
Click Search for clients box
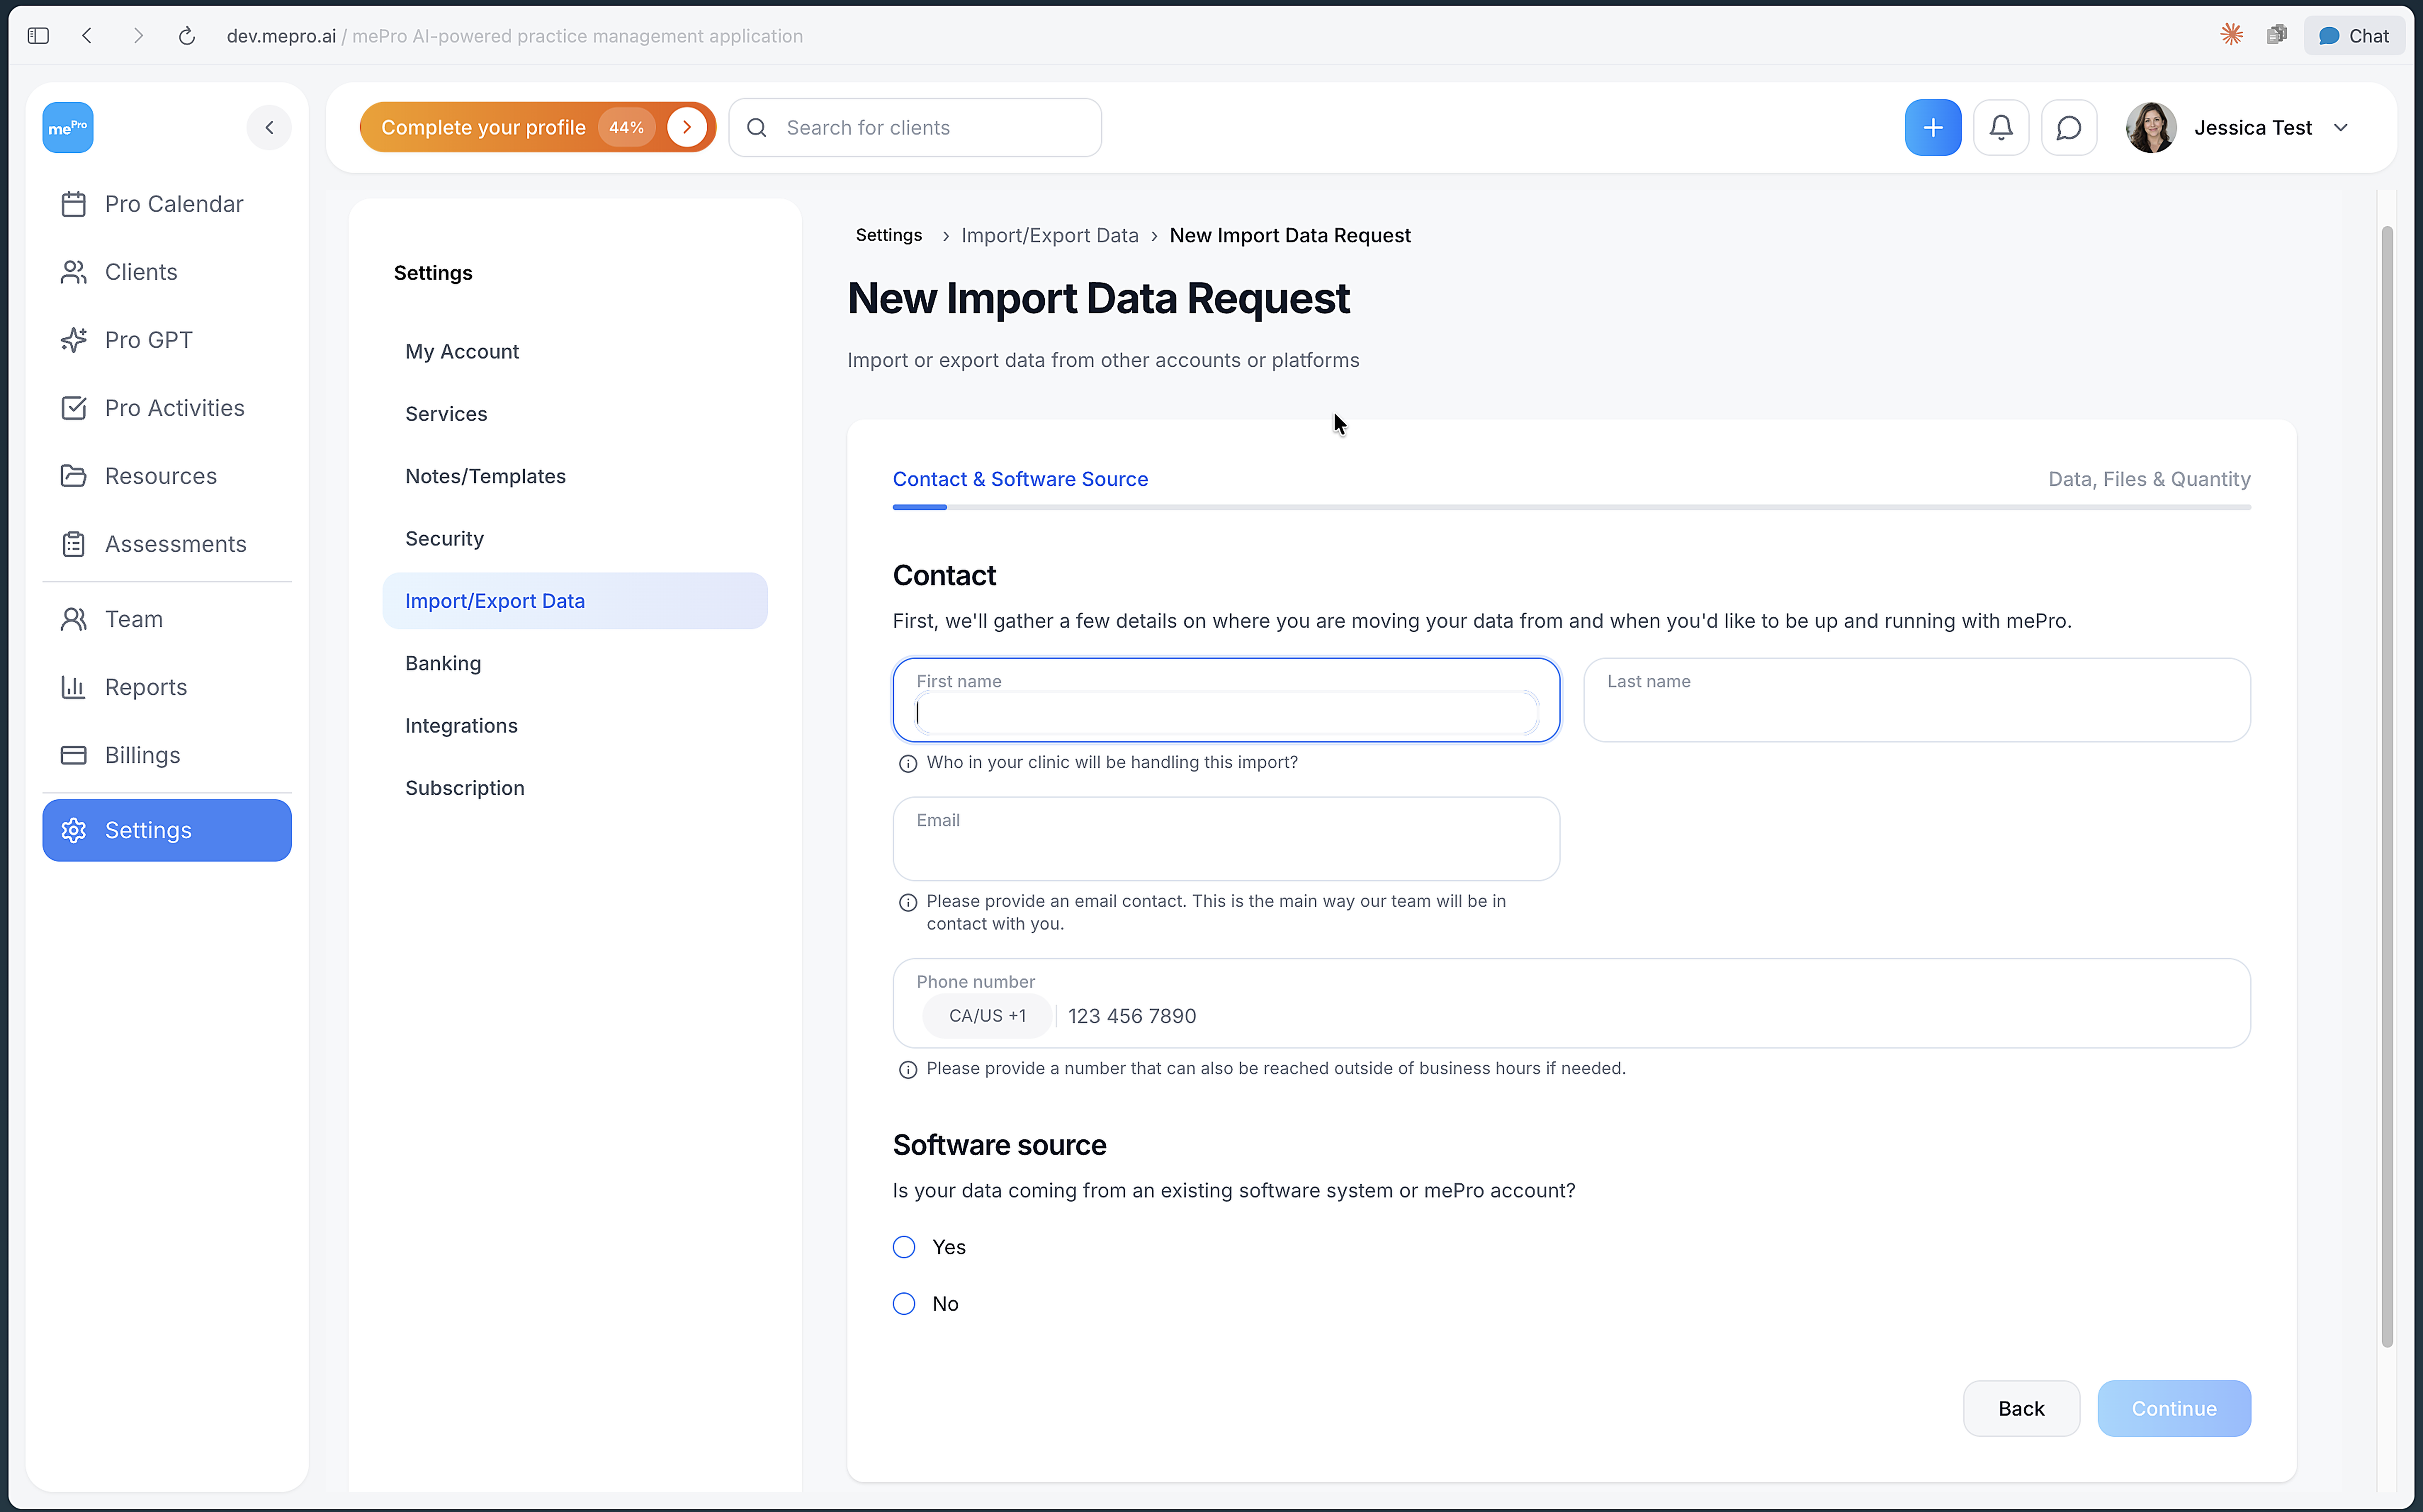[915, 128]
